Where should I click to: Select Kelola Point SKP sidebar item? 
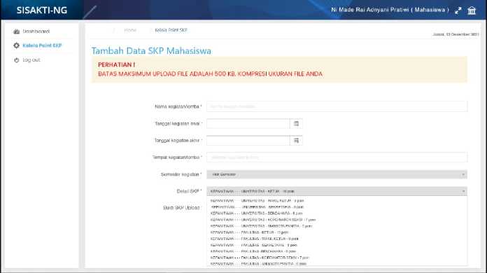42,45
